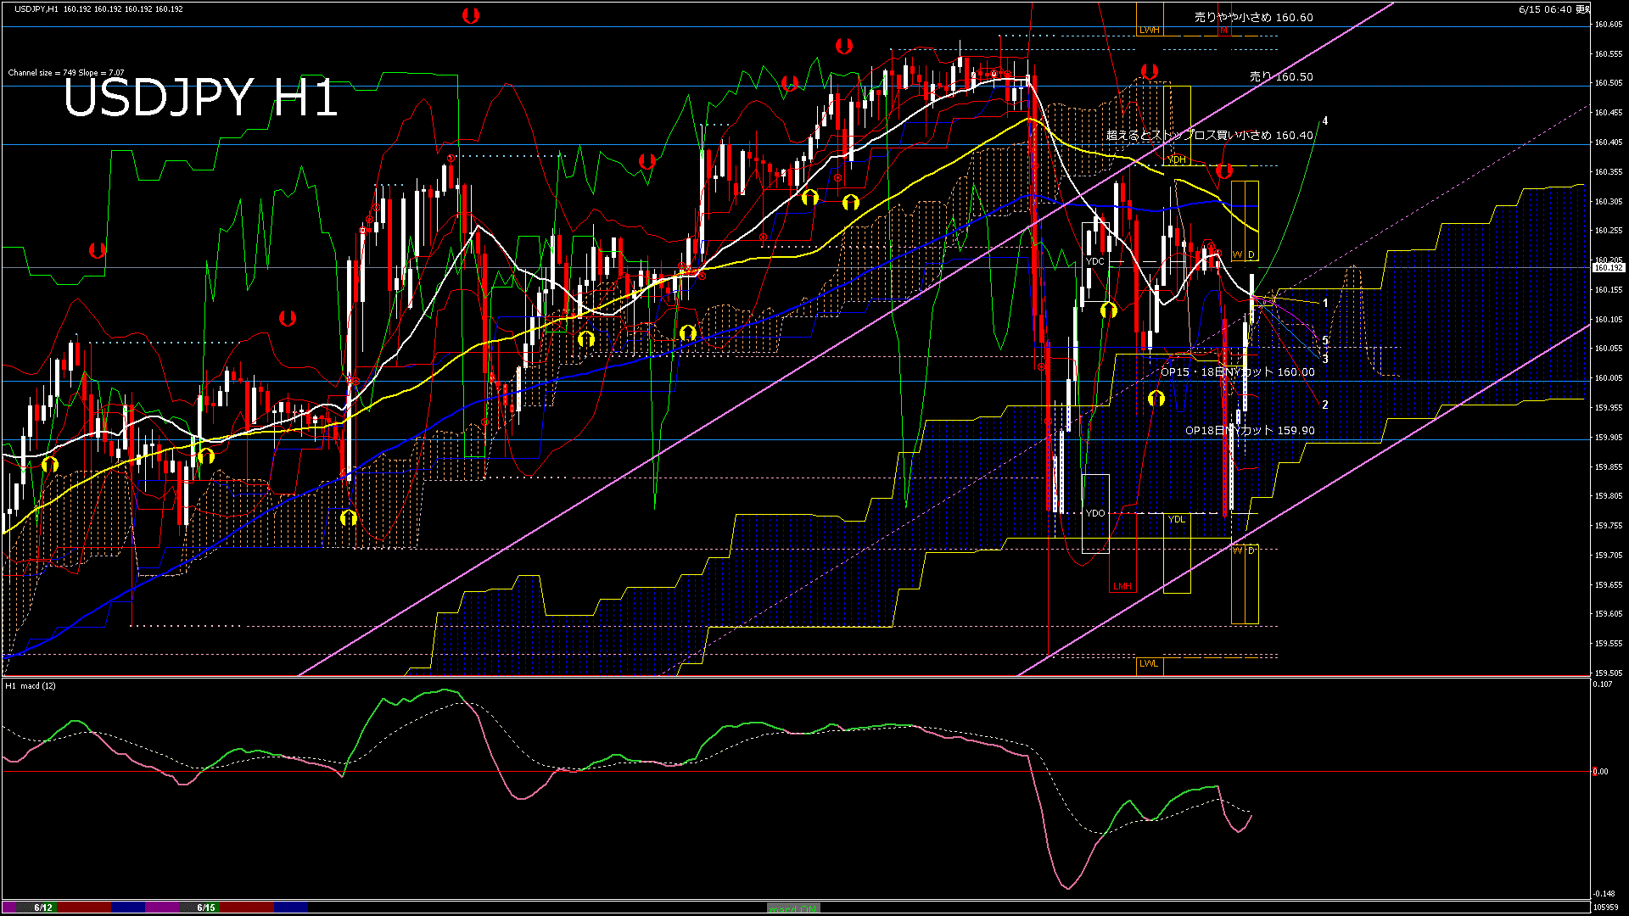Select the 売りやや小さめ 160.60 label

1253,17
